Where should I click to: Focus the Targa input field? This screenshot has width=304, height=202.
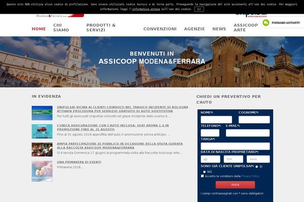click(235, 146)
